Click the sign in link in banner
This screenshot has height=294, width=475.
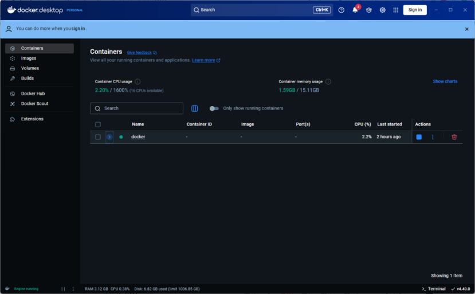pos(78,29)
